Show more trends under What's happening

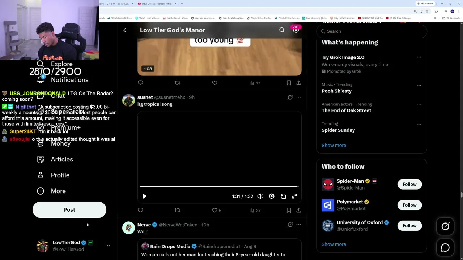[x=334, y=145]
